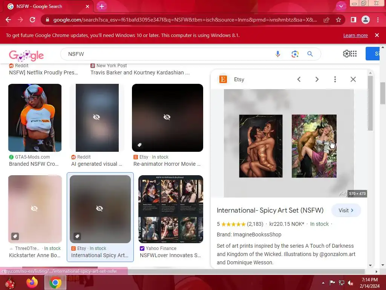Screen dimensions: 386x290
Task: Reload the current page
Action: [x=32, y=20]
